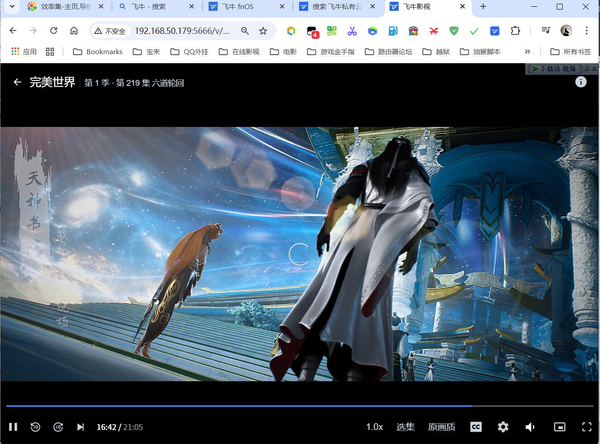
Task: Open Bookmarks folder
Action: (x=98, y=51)
